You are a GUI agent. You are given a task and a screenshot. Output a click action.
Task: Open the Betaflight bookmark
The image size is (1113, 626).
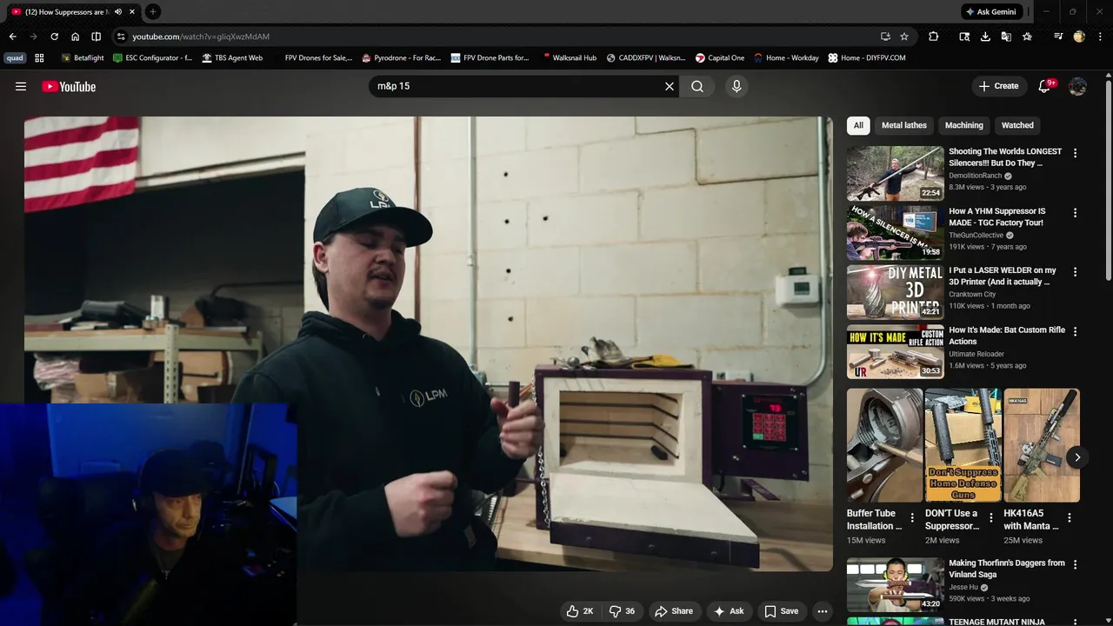(82, 58)
